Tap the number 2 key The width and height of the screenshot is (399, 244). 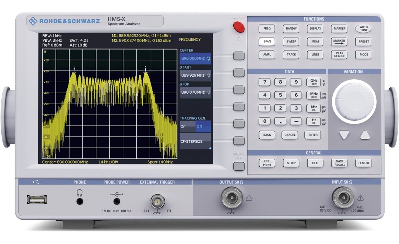click(280, 108)
